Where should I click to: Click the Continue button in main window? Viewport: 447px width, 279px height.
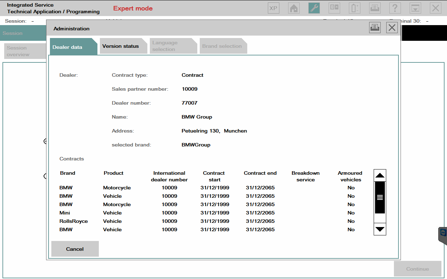click(418, 269)
